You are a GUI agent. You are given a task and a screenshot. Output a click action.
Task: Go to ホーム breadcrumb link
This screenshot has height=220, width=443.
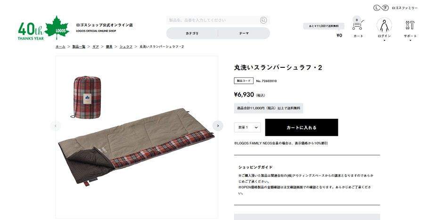(60, 47)
